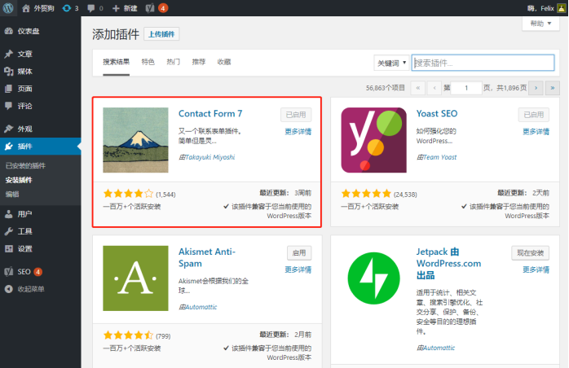Switch to the 特色 featured tab
The image size is (569, 368).
[148, 62]
